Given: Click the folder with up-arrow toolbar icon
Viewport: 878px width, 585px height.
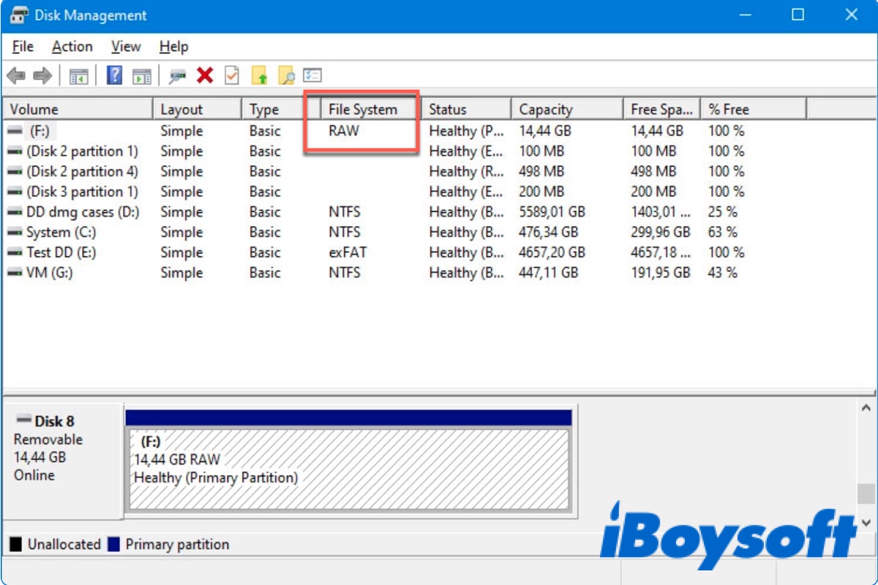Looking at the screenshot, I should [x=260, y=75].
